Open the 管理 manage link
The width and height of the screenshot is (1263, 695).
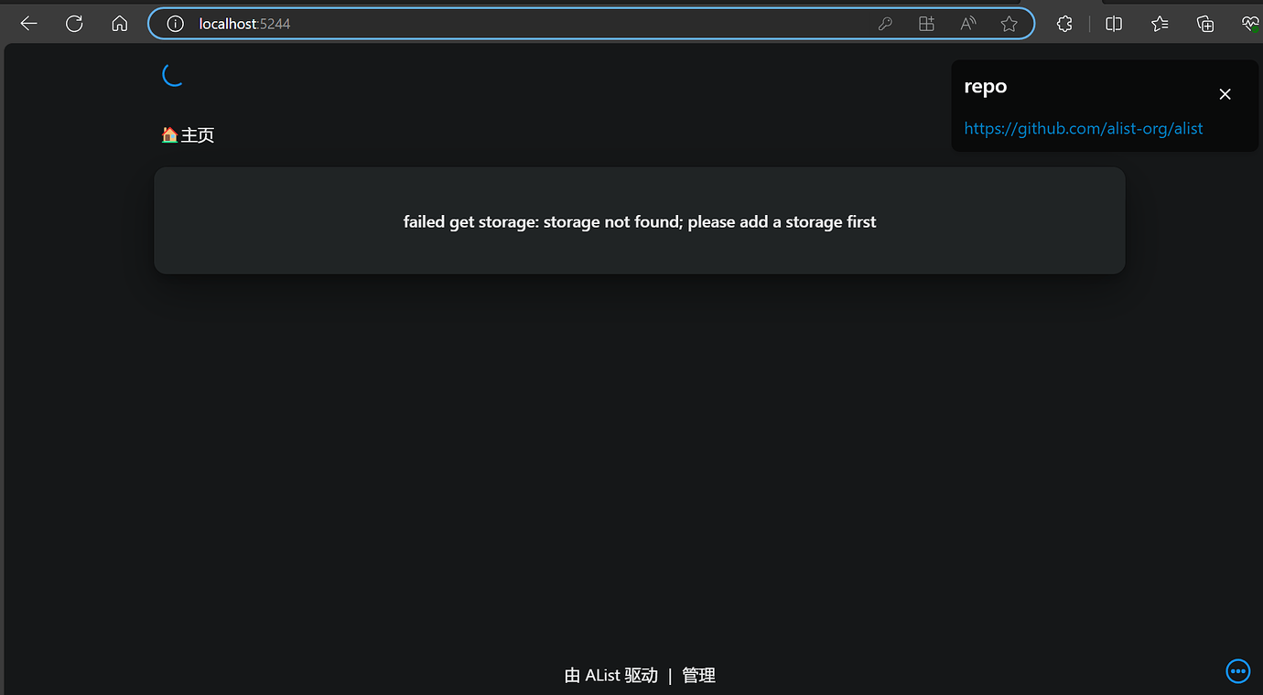coord(698,676)
